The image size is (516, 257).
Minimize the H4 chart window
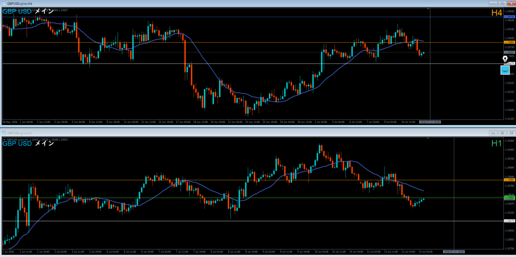(x=493, y=4)
